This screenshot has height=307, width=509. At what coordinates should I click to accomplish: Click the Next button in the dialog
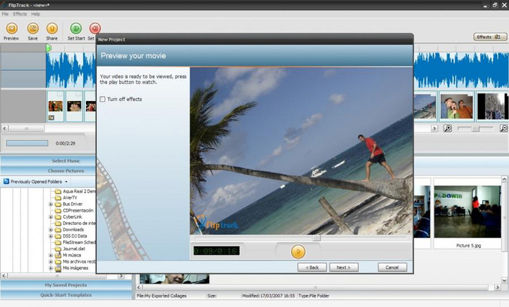point(344,268)
